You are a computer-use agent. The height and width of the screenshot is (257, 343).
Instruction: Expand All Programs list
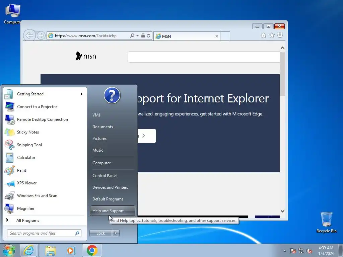(x=45, y=220)
